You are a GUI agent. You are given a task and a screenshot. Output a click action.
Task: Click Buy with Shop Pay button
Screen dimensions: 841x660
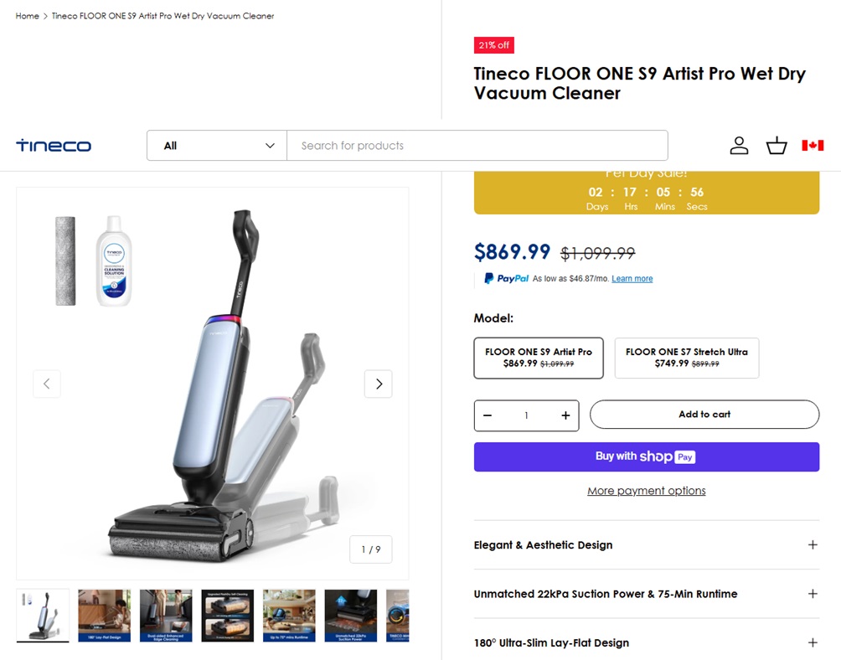coord(646,456)
